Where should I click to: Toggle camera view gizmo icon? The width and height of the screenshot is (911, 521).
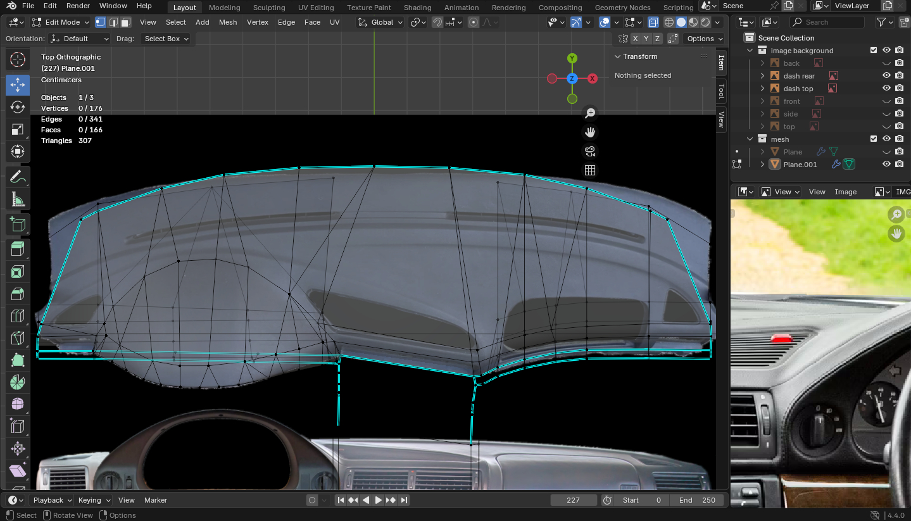point(590,151)
